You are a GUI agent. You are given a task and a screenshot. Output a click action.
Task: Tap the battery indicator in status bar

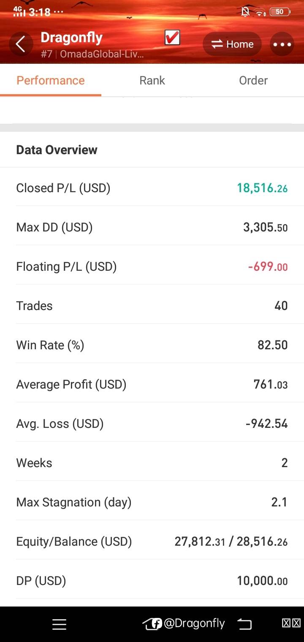tap(280, 12)
